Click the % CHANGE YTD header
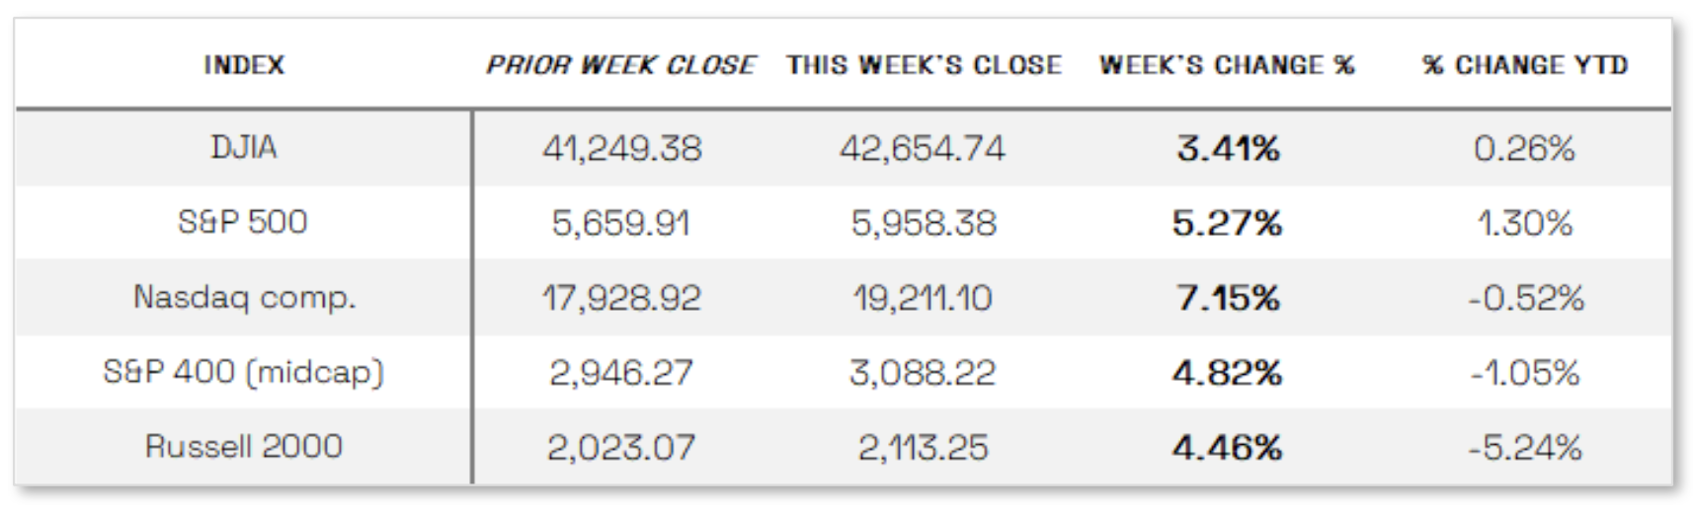Image resolution: width=1694 pixels, height=511 pixels. point(1525,65)
